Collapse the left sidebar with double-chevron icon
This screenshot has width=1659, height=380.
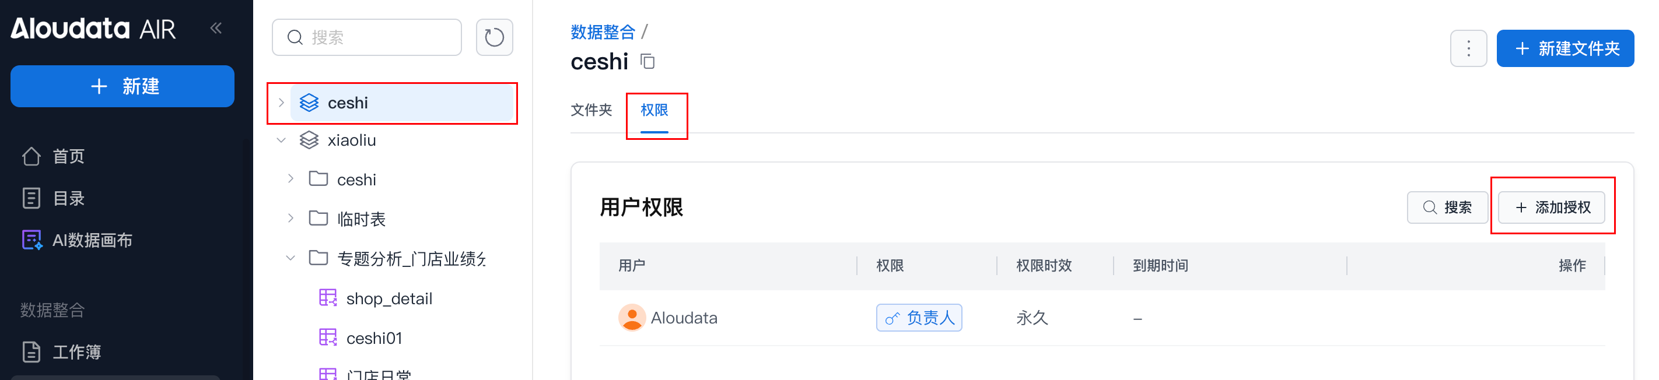(216, 27)
